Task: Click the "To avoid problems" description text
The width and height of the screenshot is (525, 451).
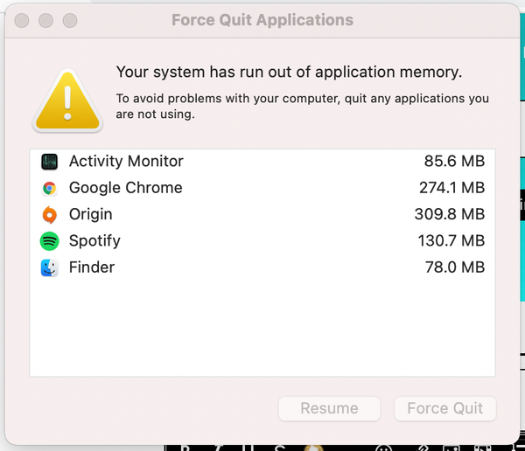Action: (x=303, y=106)
